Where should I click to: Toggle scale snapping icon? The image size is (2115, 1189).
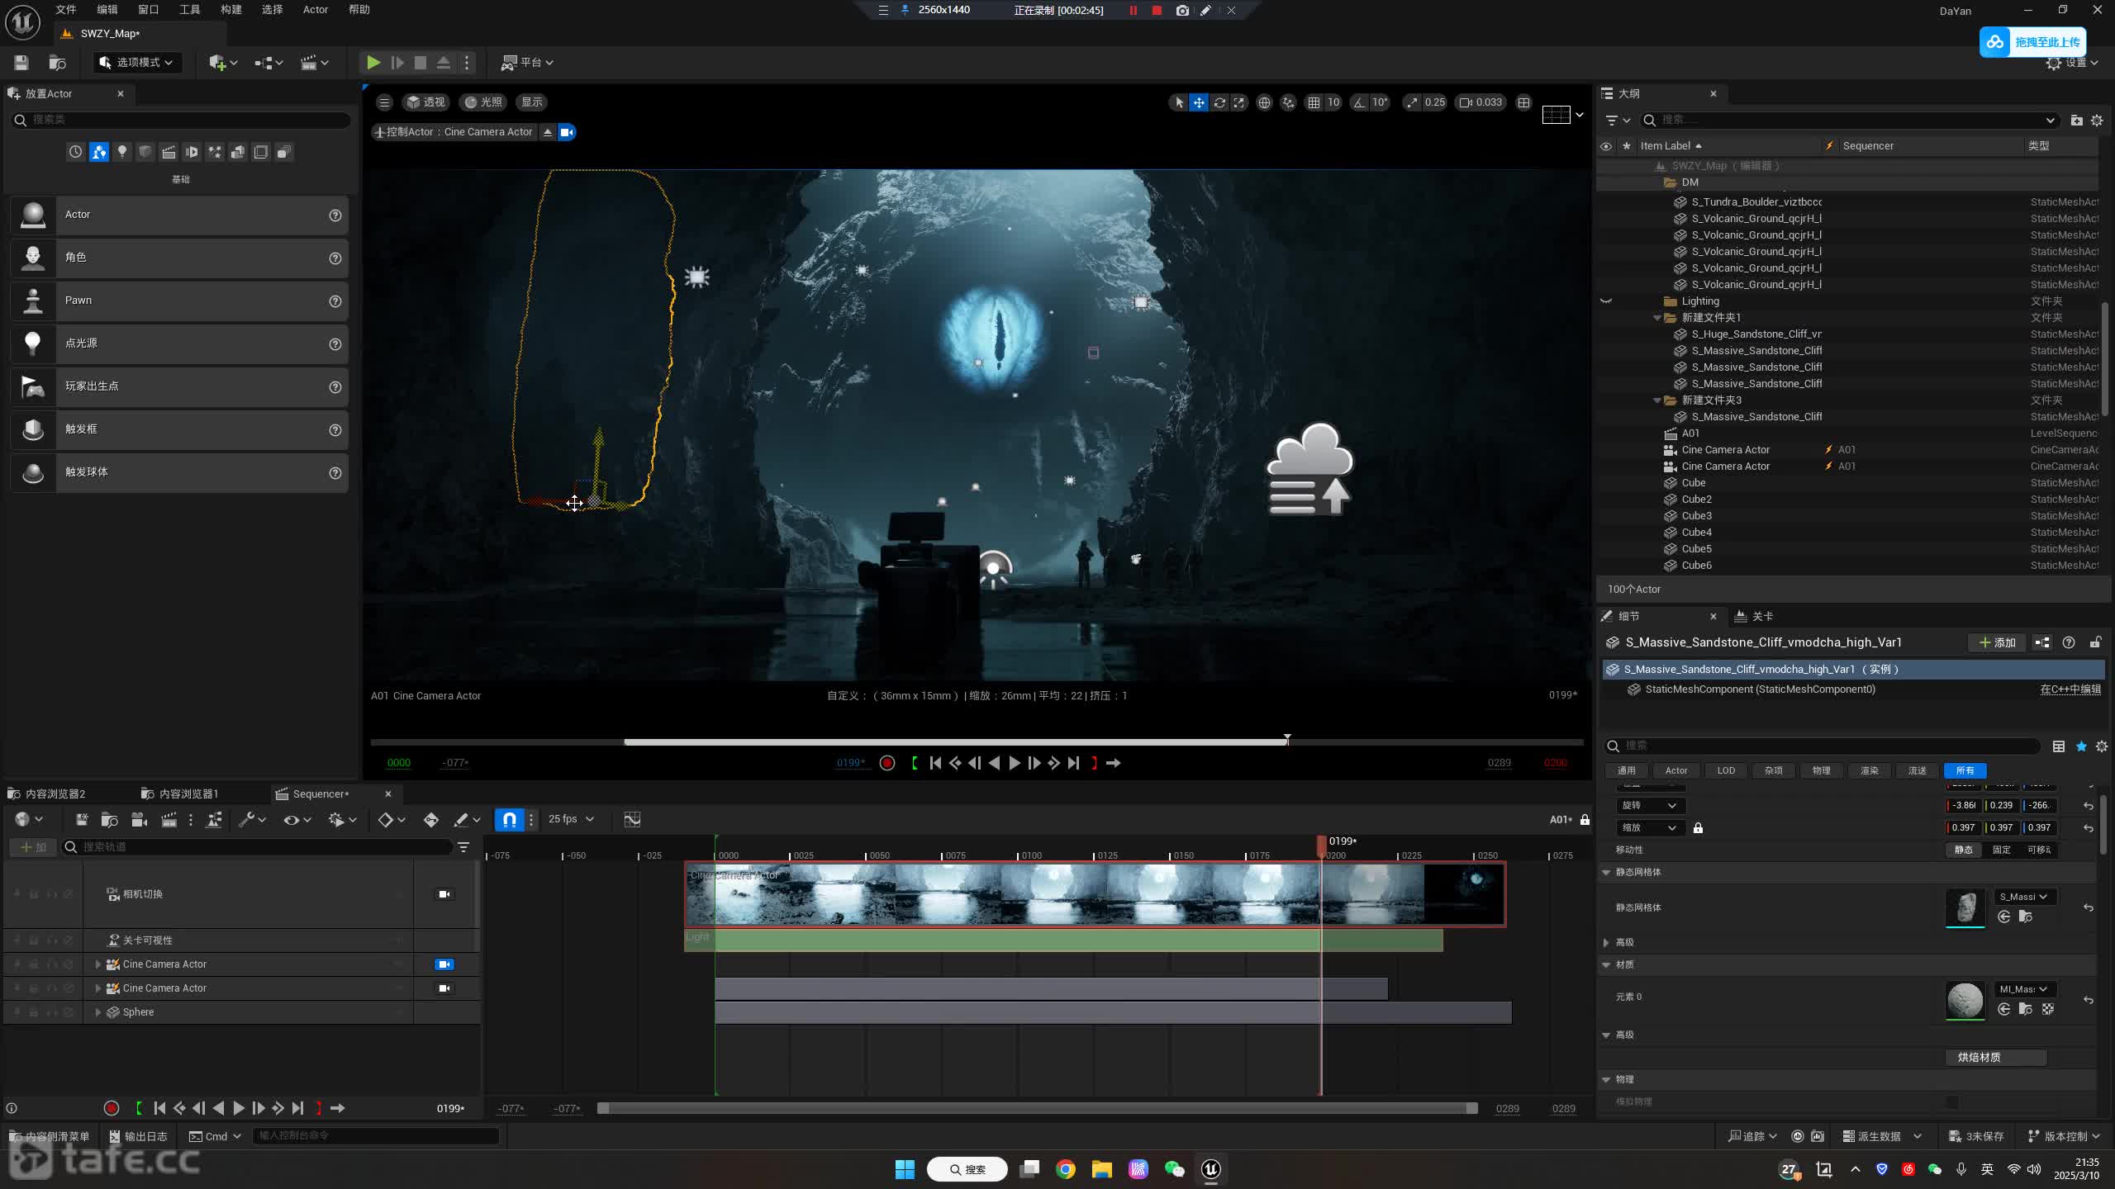coord(1412,102)
